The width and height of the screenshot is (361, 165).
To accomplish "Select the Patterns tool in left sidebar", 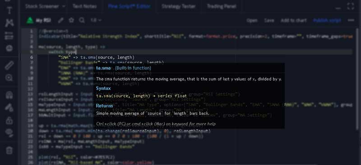I will pos(9,23).
